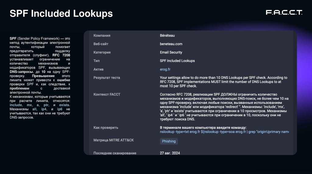The width and height of the screenshot is (312, 174).
Task: Click the F.A.C.C.T. logo
Action: click(284, 13)
